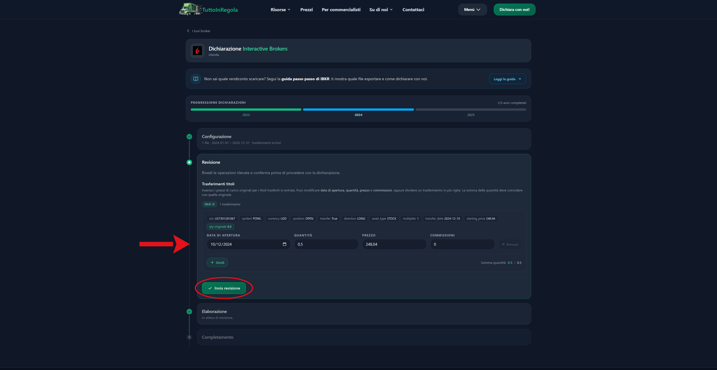Click the Commissioni input field

462,244
